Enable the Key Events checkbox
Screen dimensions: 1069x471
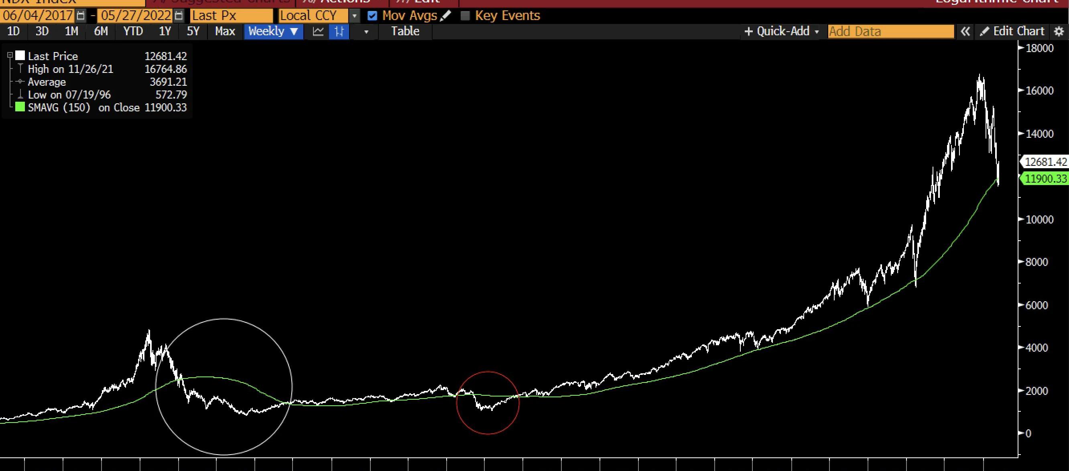pyautogui.click(x=465, y=16)
